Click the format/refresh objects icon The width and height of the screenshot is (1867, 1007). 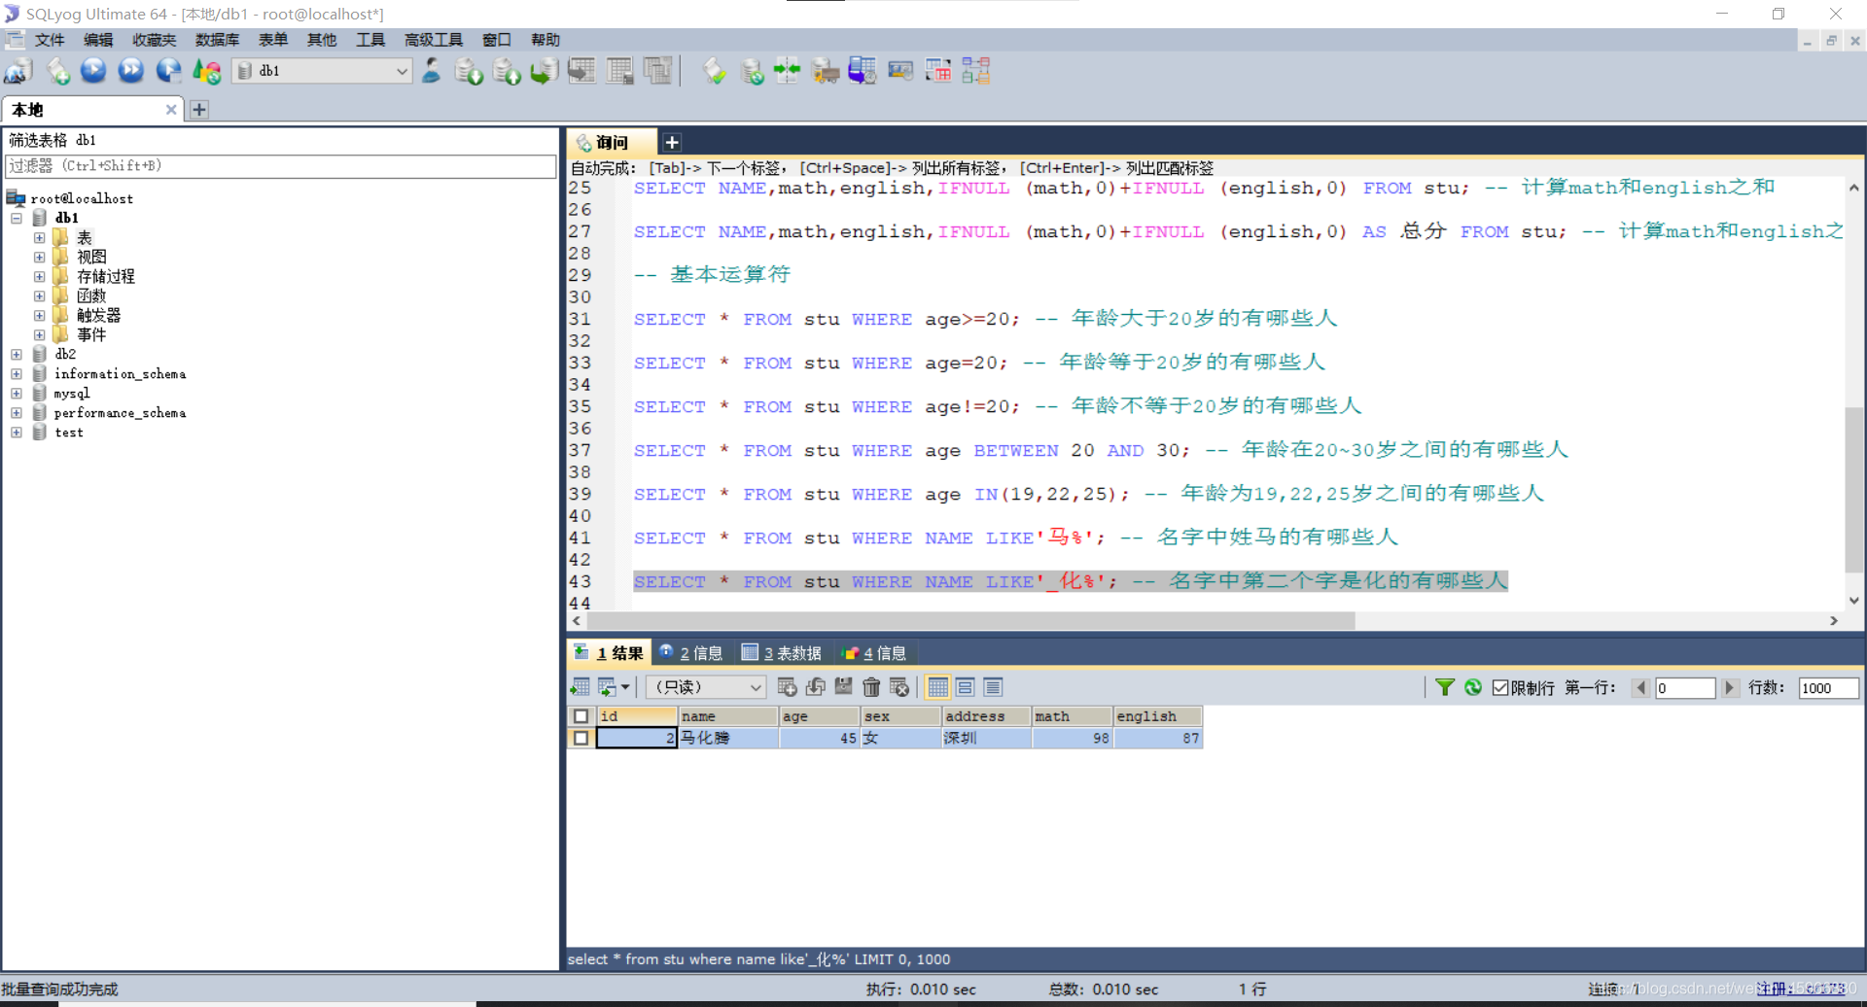(206, 71)
